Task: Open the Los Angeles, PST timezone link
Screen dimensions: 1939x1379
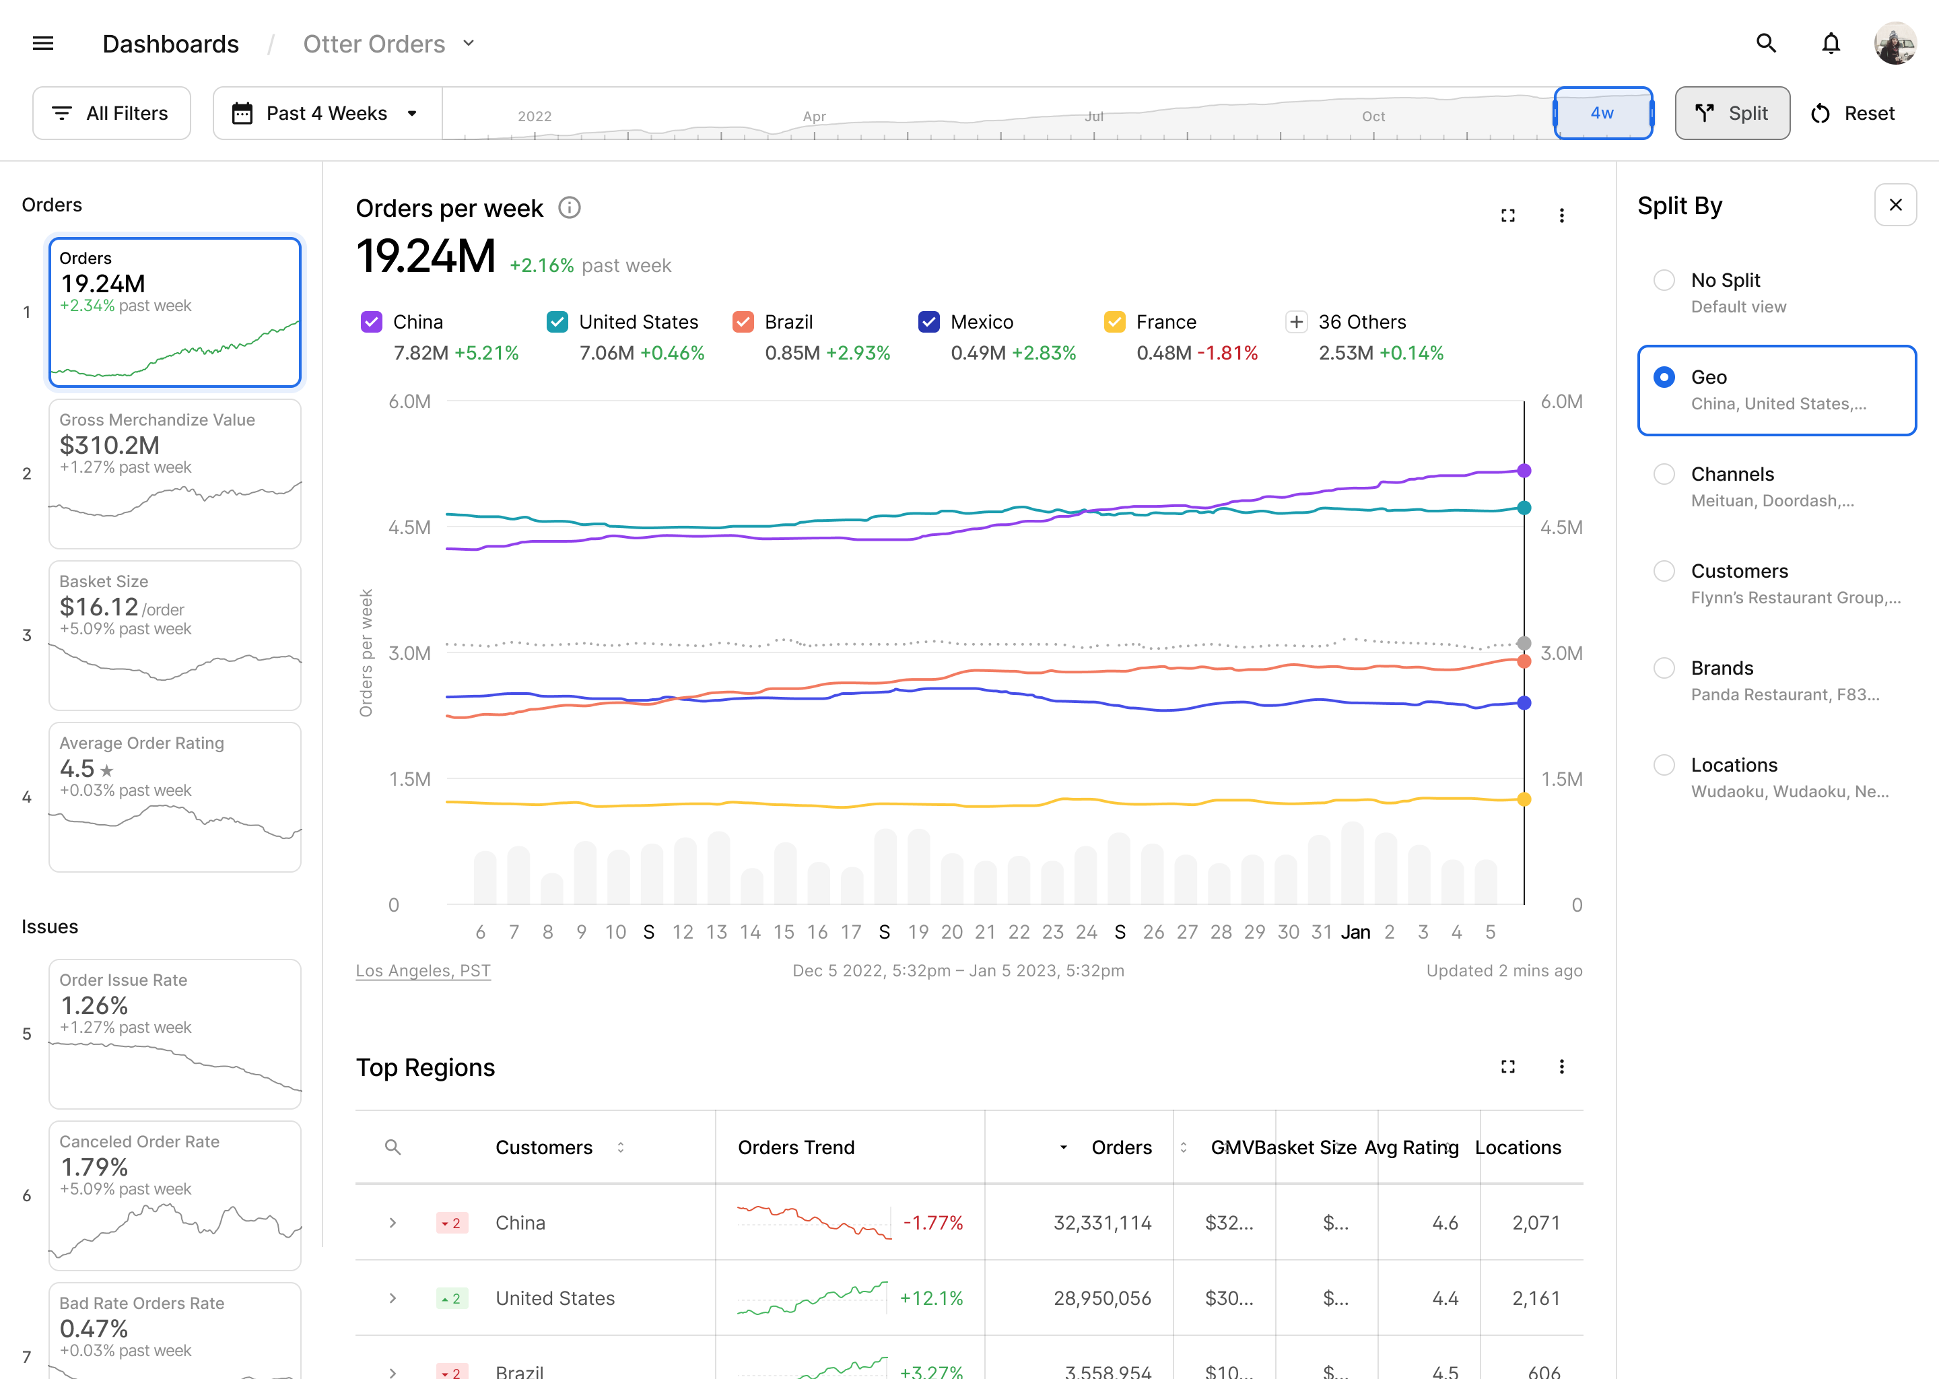Action: [x=423, y=970]
